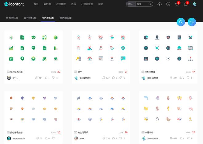Click the yellow snake icon
203x144 pixels.
click(x=190, y=119)
